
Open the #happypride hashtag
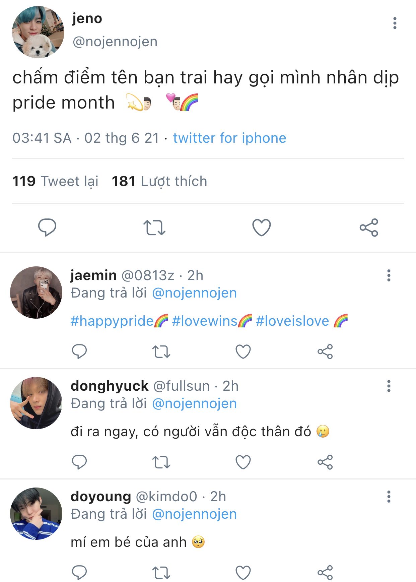pyautogui.click(x=112, y=321)
